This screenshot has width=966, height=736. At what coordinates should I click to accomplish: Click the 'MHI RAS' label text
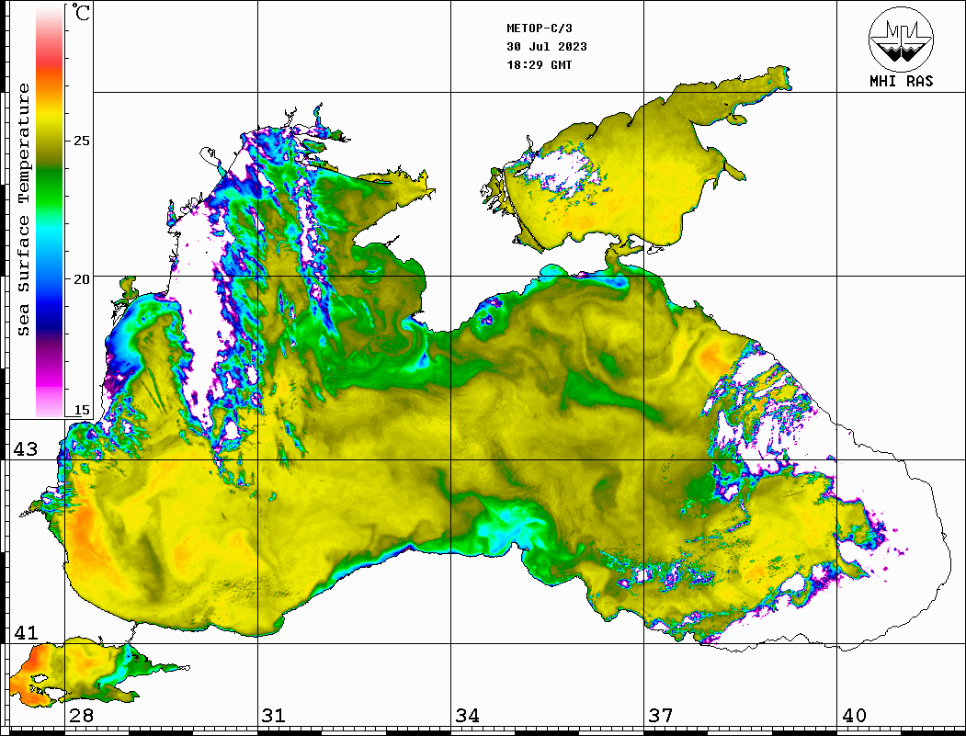901,81
